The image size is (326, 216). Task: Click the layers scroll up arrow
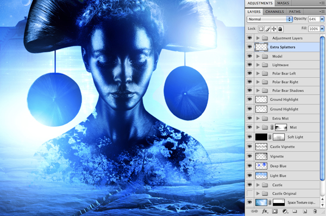[x=322, y=199]
